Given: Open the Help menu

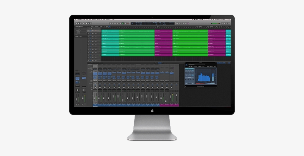Looking at the screenshot, I should tap(113, 20).
